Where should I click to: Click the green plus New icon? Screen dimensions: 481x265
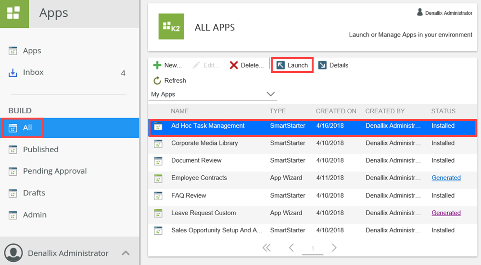click(x=157, y=65)
